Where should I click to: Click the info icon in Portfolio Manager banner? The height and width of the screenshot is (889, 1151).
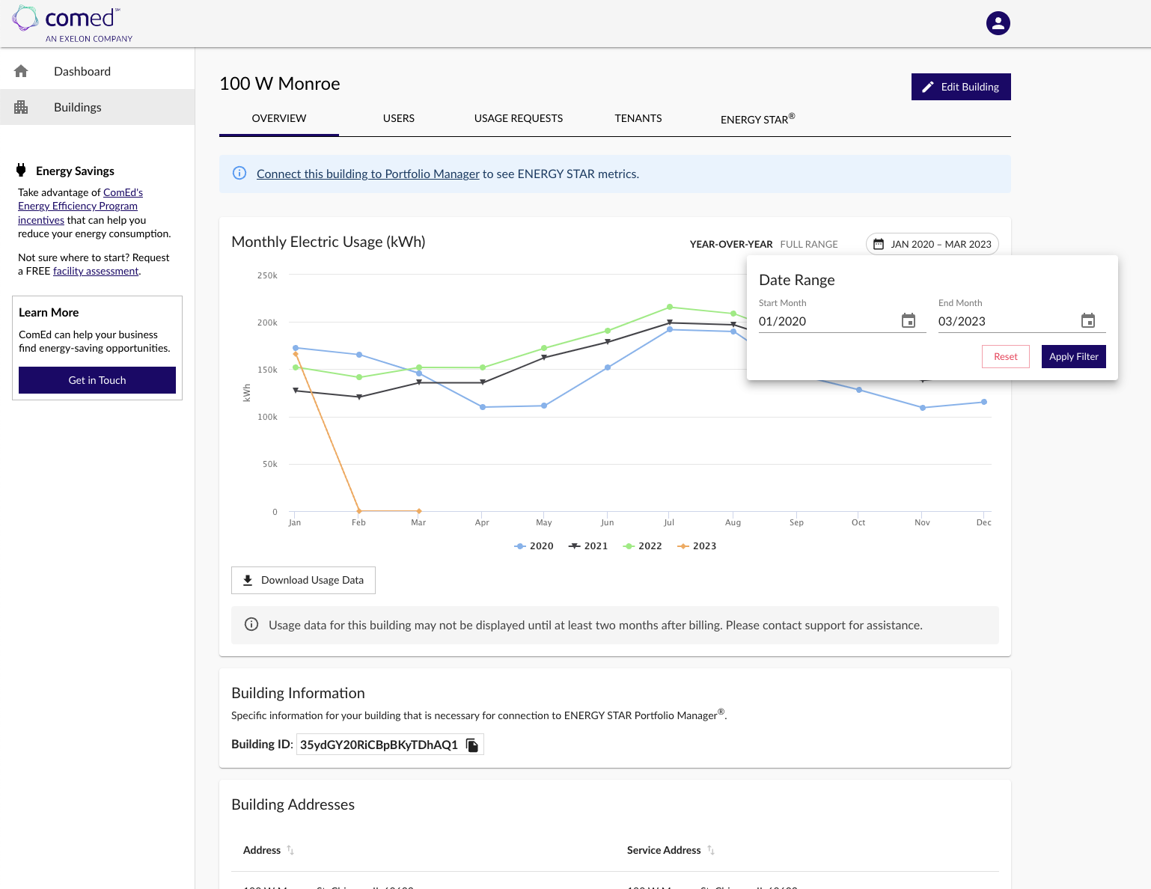[239, 174]
